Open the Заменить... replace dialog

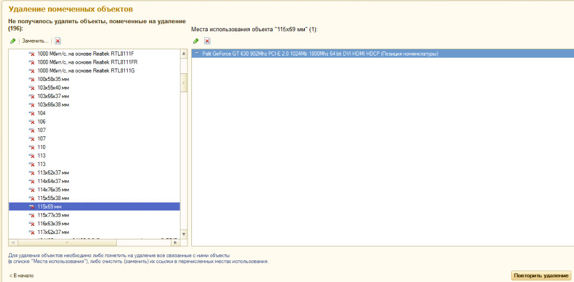click(35, 41)
